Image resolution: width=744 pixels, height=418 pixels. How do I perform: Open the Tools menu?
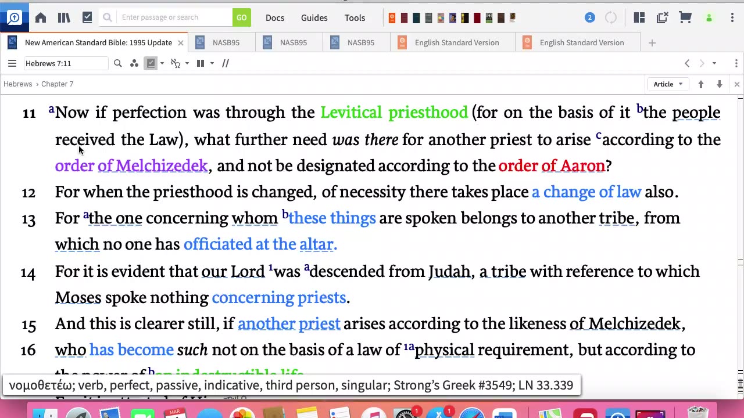click(355, 17)
